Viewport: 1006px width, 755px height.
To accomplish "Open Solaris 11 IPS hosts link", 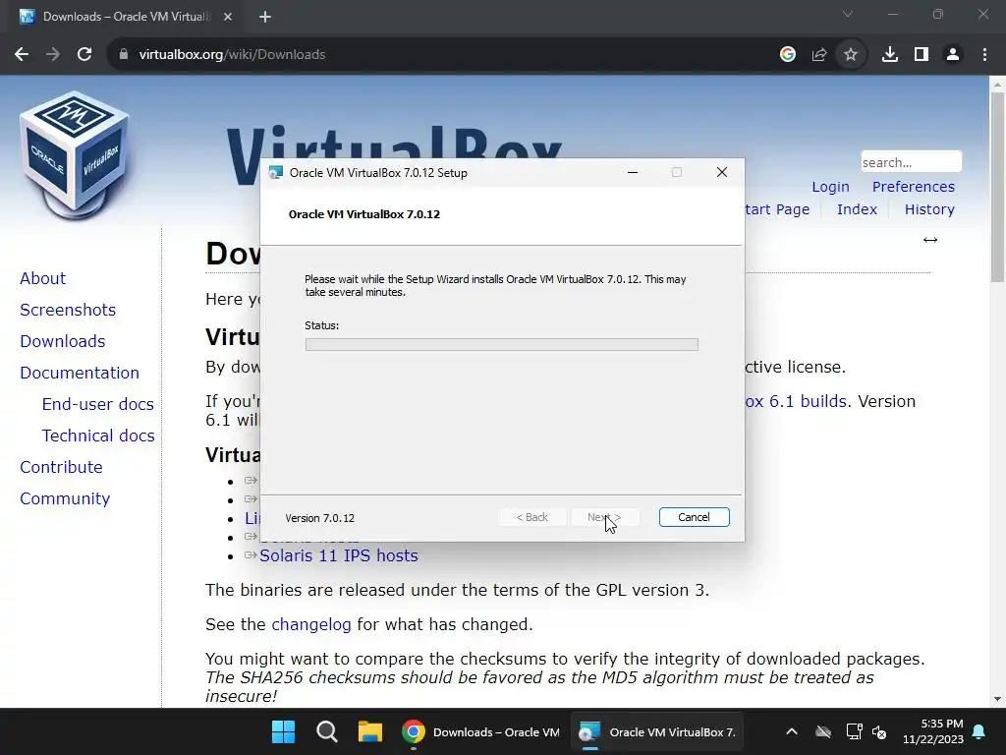I will point(338,556).
